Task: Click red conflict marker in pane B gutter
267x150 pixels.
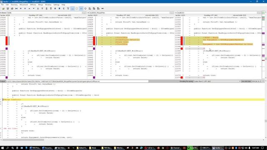Action: [94, 41]
